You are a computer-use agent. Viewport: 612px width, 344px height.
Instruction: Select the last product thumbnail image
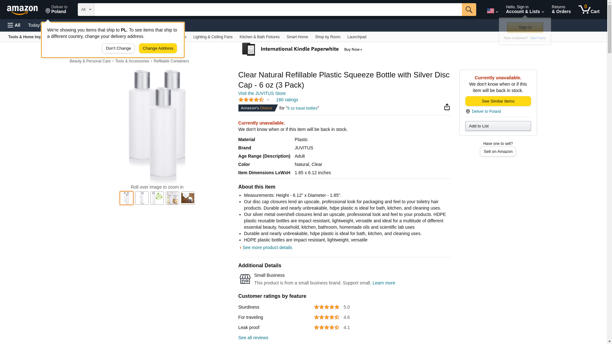click(x=187, y=198)
